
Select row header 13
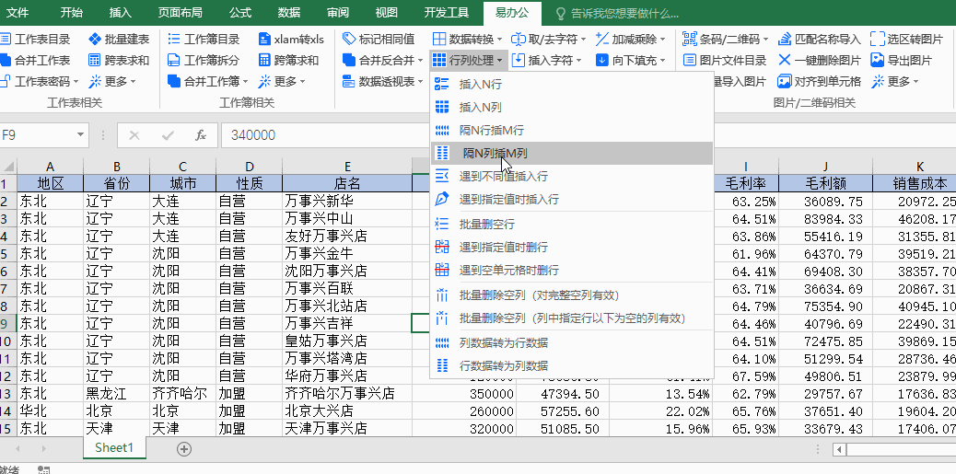pos(7,393)
